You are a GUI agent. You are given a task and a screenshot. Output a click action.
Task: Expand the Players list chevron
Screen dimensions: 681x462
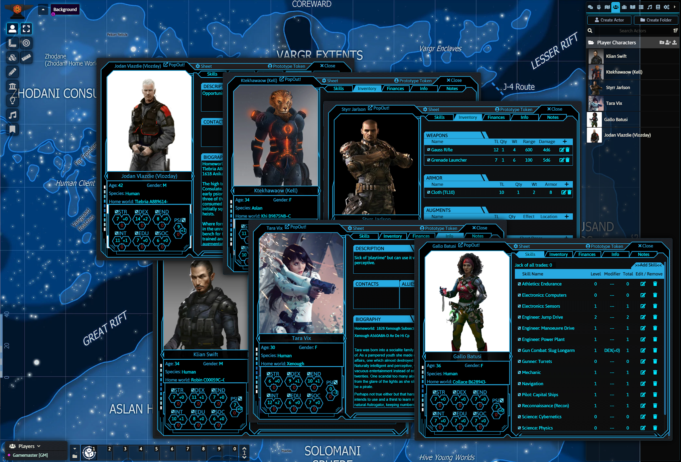click(x=39, y=446)
